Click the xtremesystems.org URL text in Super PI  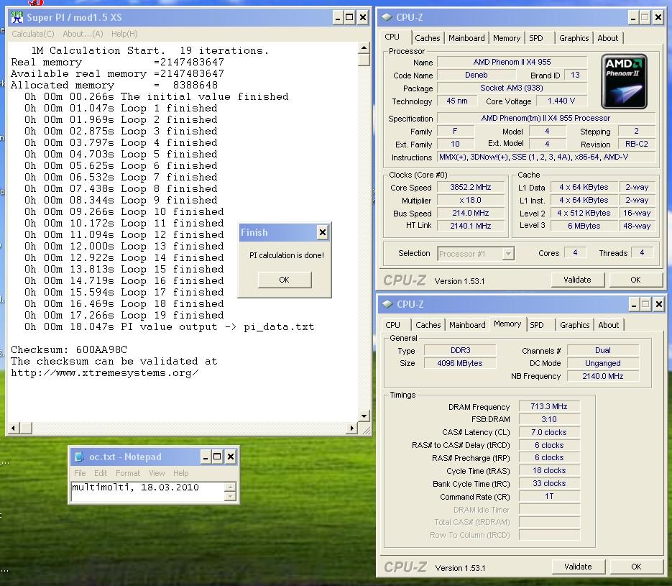pos(104,373)
